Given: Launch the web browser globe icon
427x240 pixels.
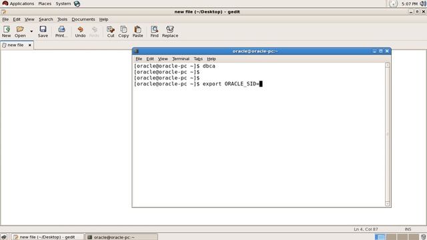Looking at the screenshot, I should [x=77, y=3].
